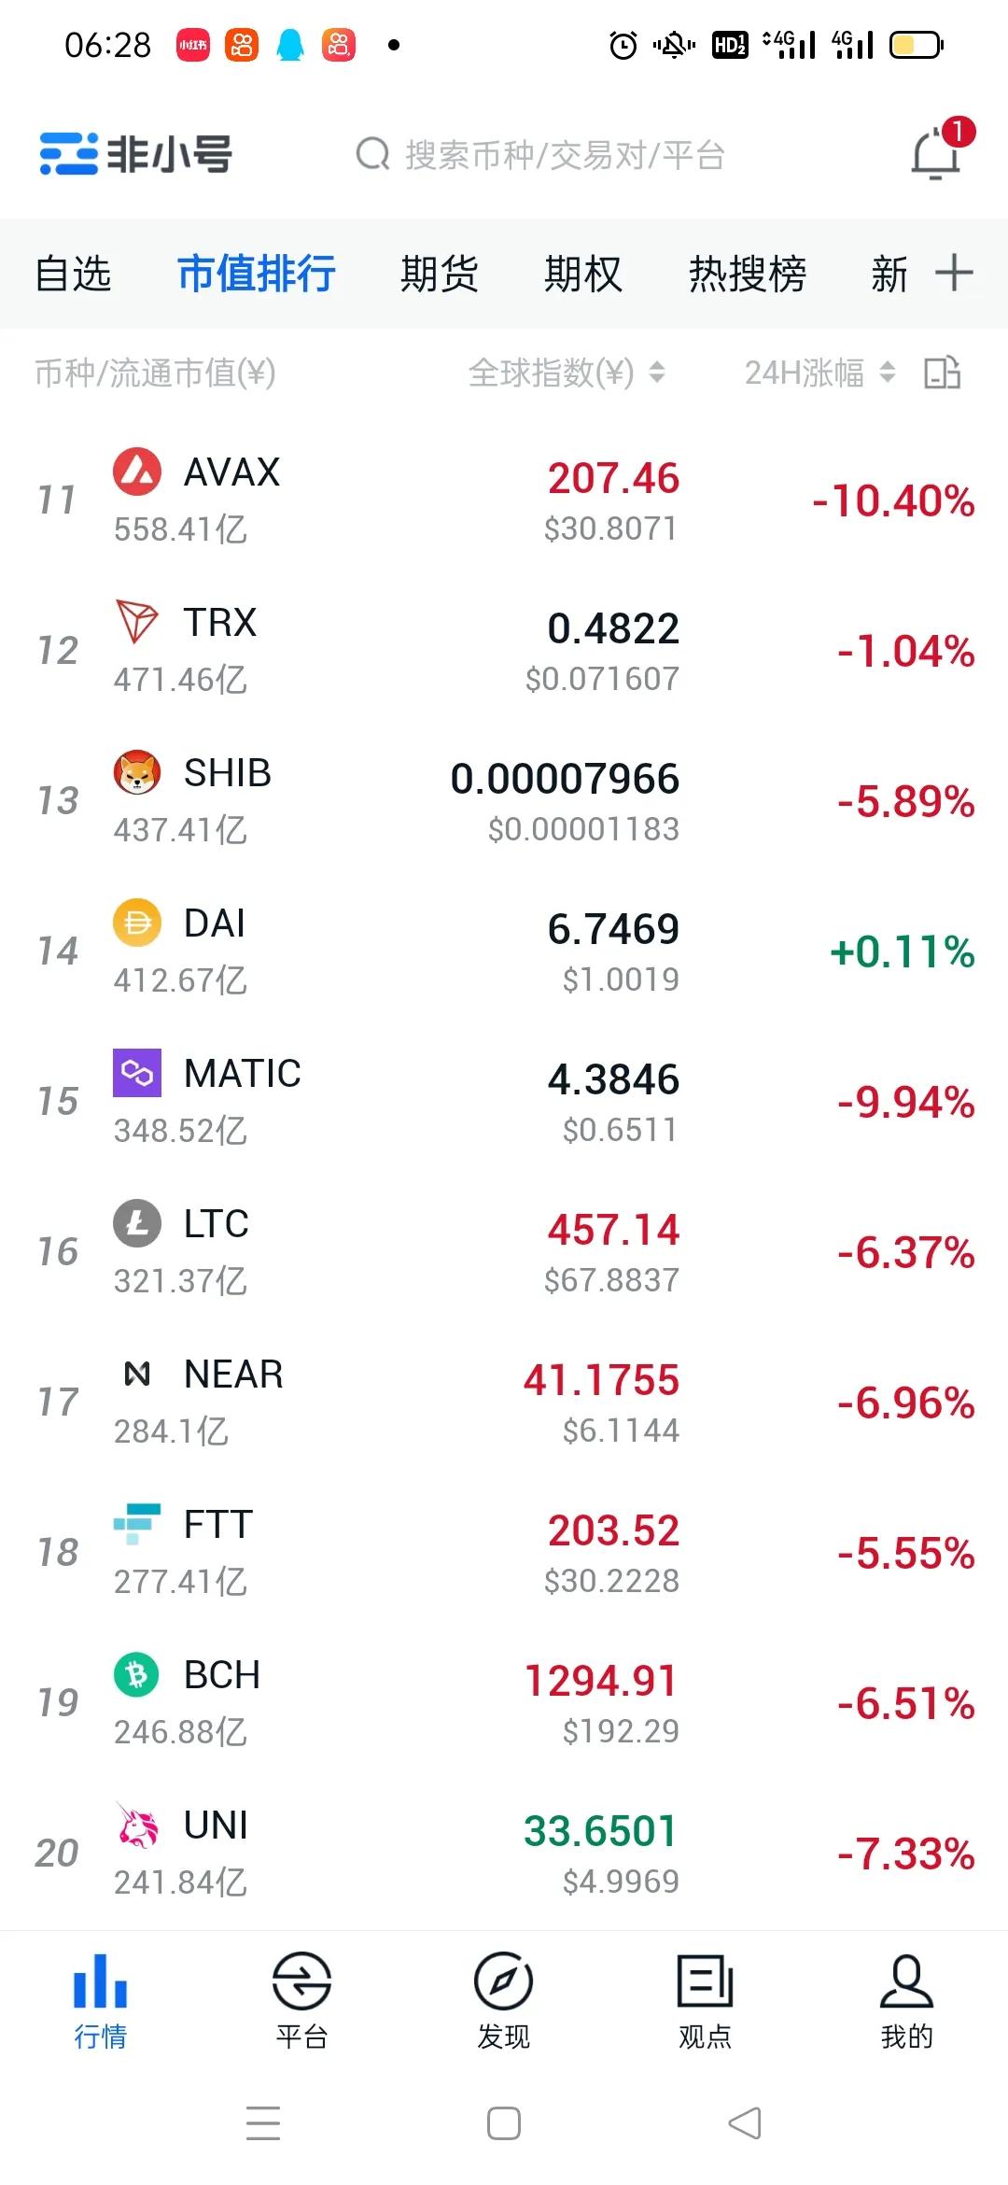Tap the MATIC purple logo
Viewport: 1008px width, 2185px height.
[137, 1073]
